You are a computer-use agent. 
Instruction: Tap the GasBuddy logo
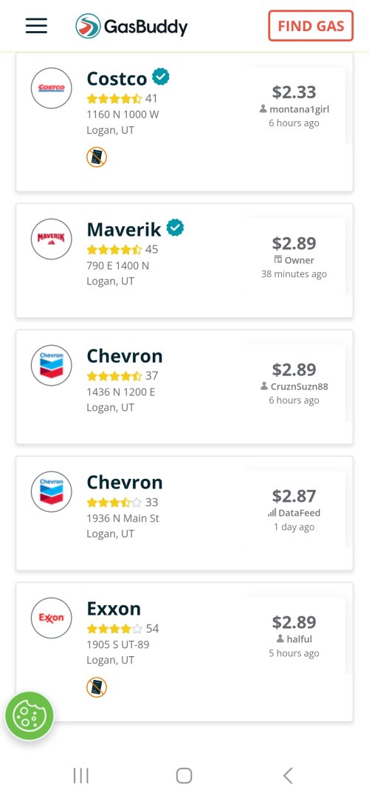click(x=131, y=26)
